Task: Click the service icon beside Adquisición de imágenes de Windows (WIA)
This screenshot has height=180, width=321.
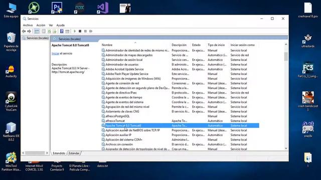Action: point(103,78)
